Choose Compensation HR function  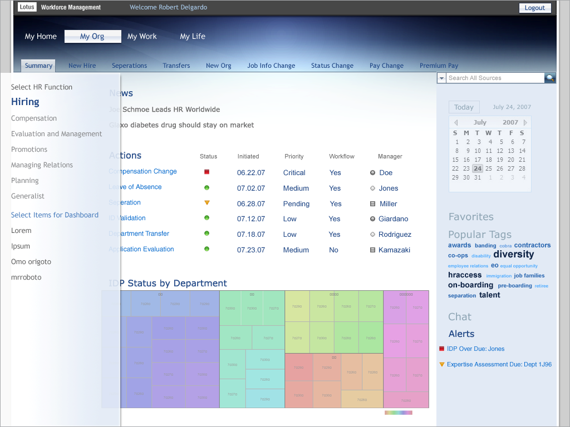coord(34,118)
